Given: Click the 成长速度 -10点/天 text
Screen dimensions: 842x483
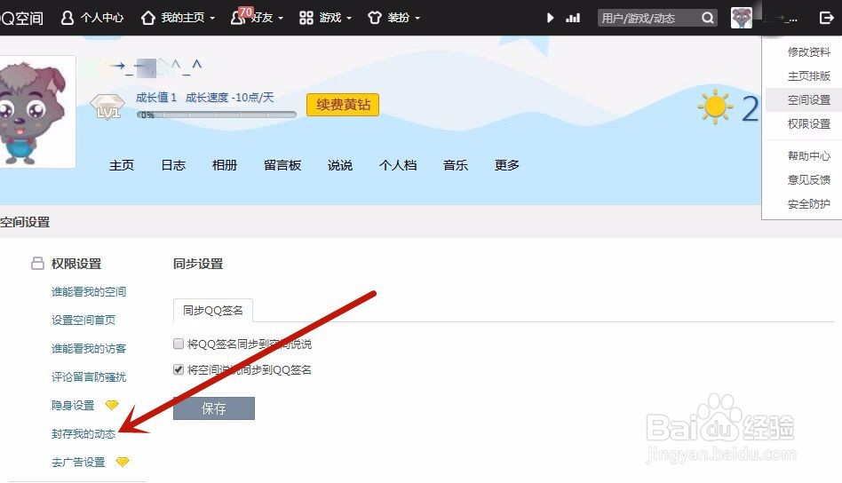Looking at the screenshot, I should [x=230, y=98].
